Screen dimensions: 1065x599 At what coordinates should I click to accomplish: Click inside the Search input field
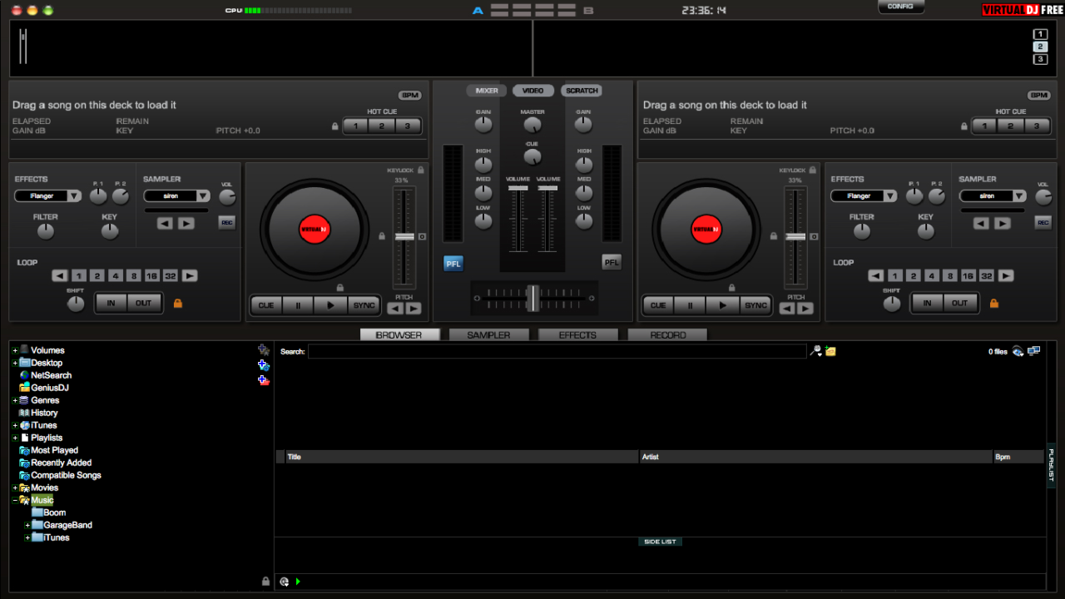coord(549,351)
